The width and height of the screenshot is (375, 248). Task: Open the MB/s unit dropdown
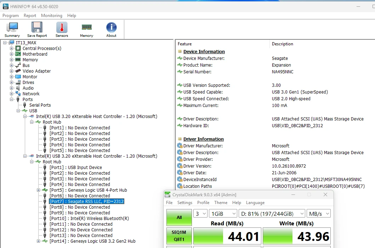click(x=319, y=214)
